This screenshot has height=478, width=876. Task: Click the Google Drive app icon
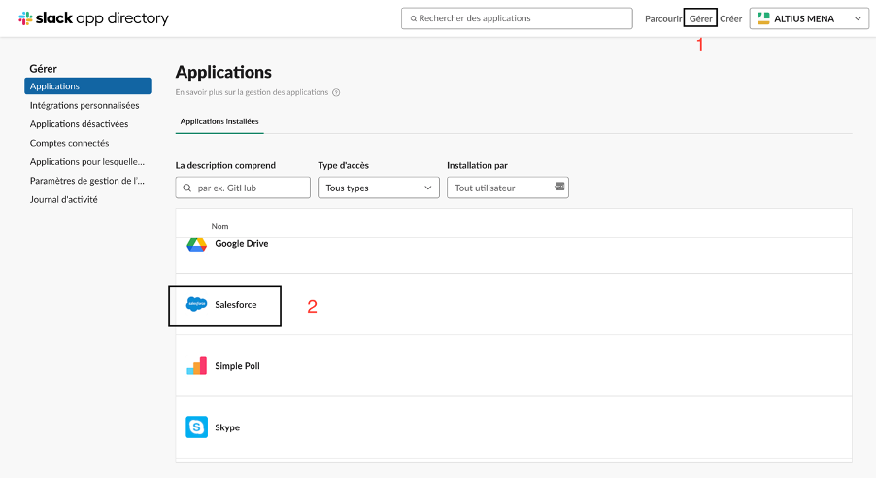[196, 244]
